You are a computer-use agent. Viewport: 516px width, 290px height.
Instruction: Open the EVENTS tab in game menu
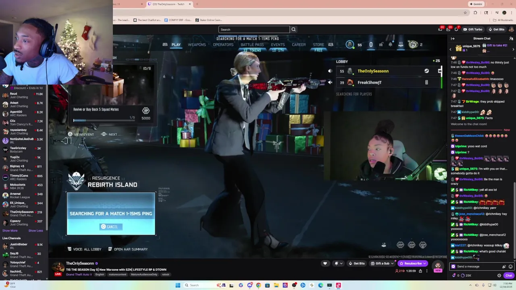(278, 45)
